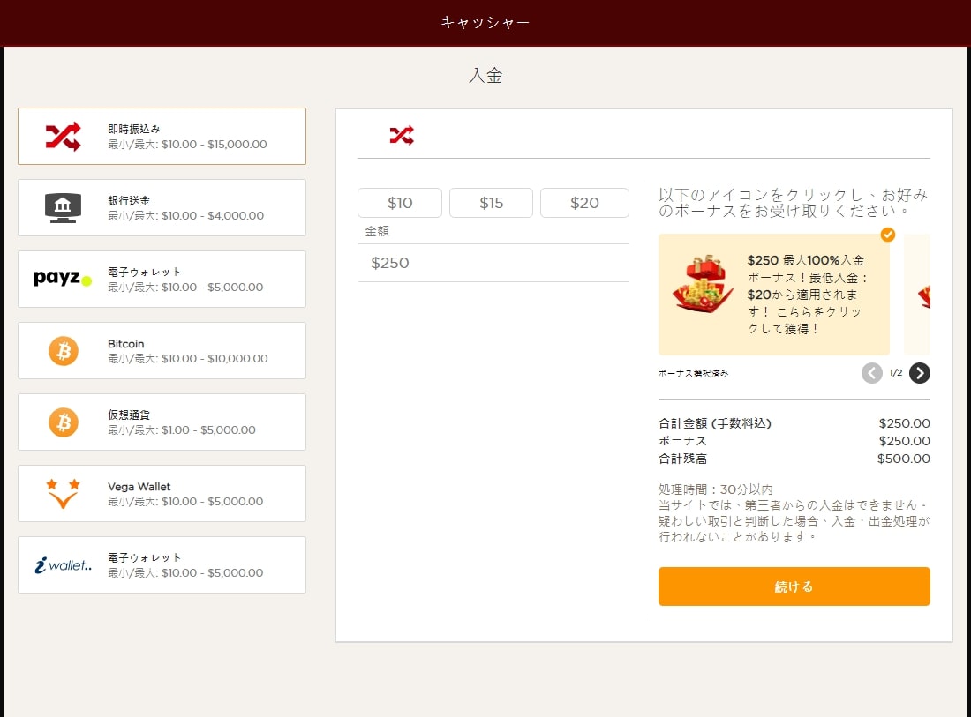Deselect the orange checkmark on the bonus card
This screenshot has height=717, width=971.
coord(888,235)
